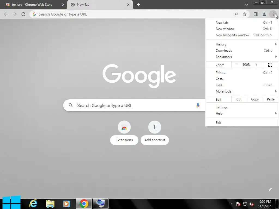This screenshot has width=279, height=209.
Task: Close the texture - Chrome Web Store tab
Action: tap(63, 5)
